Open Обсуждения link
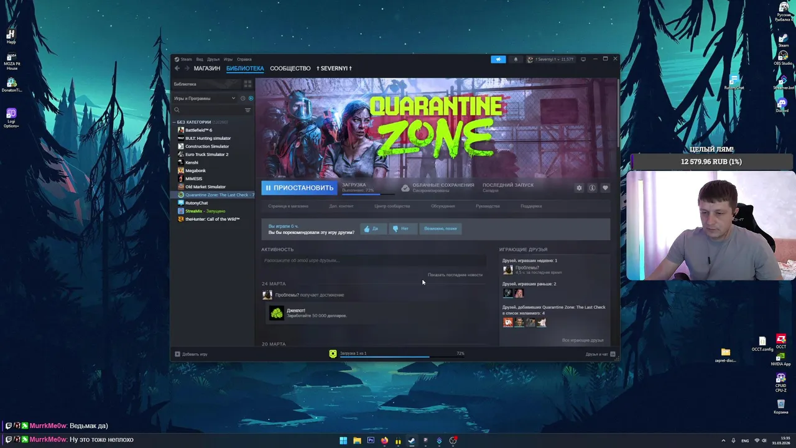Screen dimensions: 796x448 coord(443,206)
